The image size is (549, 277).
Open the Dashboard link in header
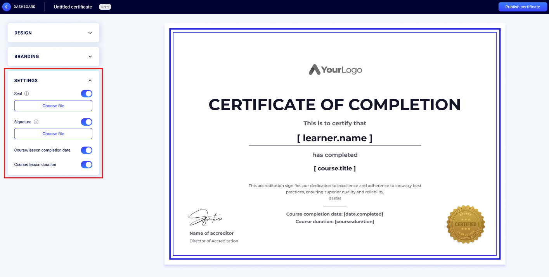pyautogui.click(x=24, y=7)
